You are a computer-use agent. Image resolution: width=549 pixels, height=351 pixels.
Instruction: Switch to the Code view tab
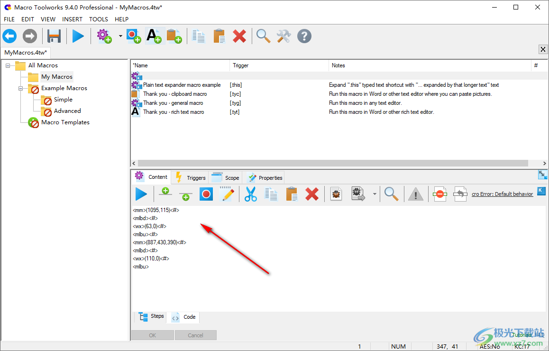[x=183, y=317]
